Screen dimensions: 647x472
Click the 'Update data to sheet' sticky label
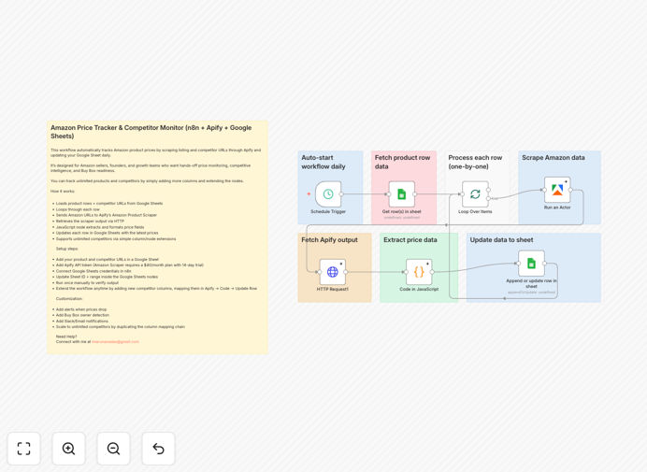[501, 239]
